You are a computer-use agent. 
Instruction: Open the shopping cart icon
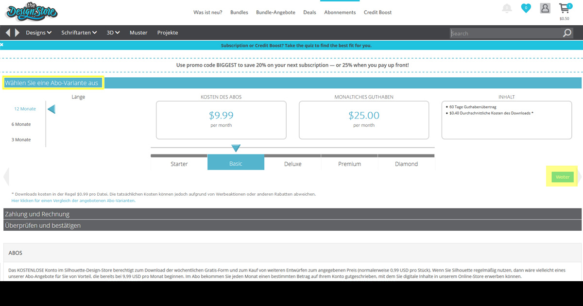tap(564, 9)
